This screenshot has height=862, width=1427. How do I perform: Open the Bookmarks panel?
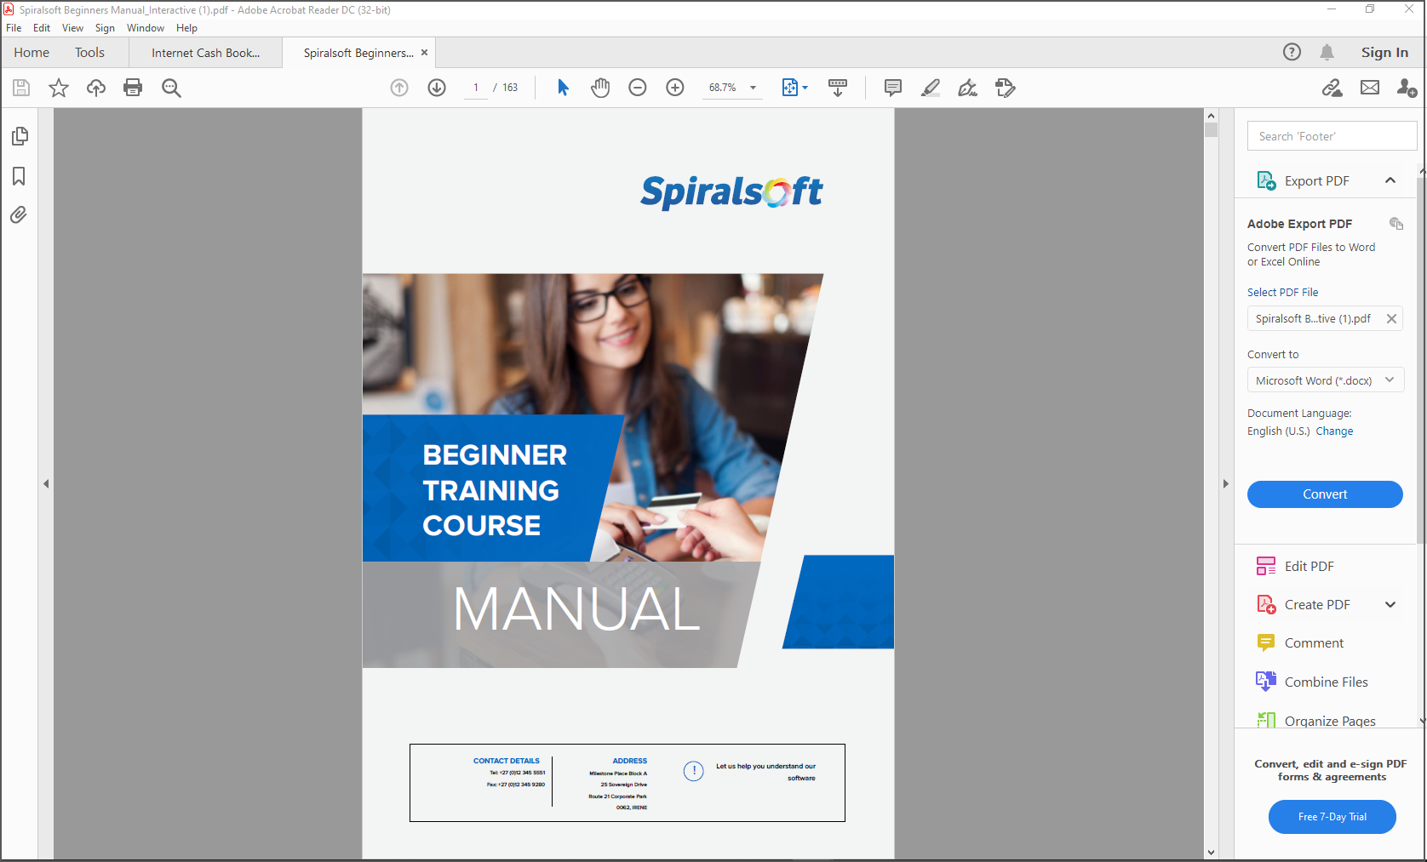pos(19,176)
